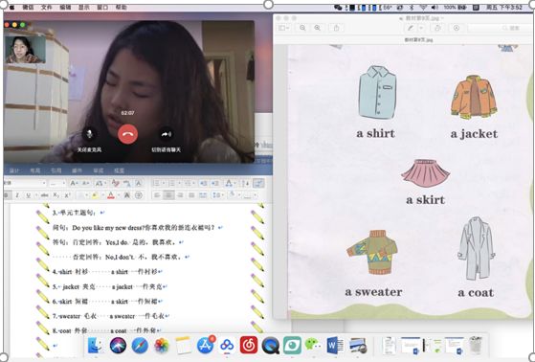The width and height of the screenshot is (535, 362).
Task: Open QuickTime Player in the Dock
Action: coord(271,346)
